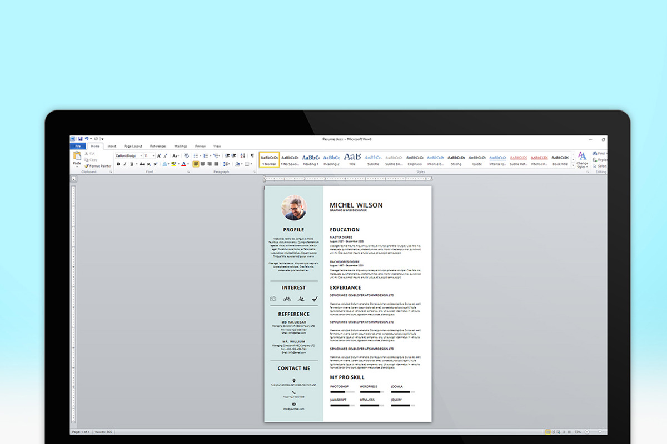This screenshot has width=667, height=444.
Task: Toggle Align Left button
Action: [196, 164]
